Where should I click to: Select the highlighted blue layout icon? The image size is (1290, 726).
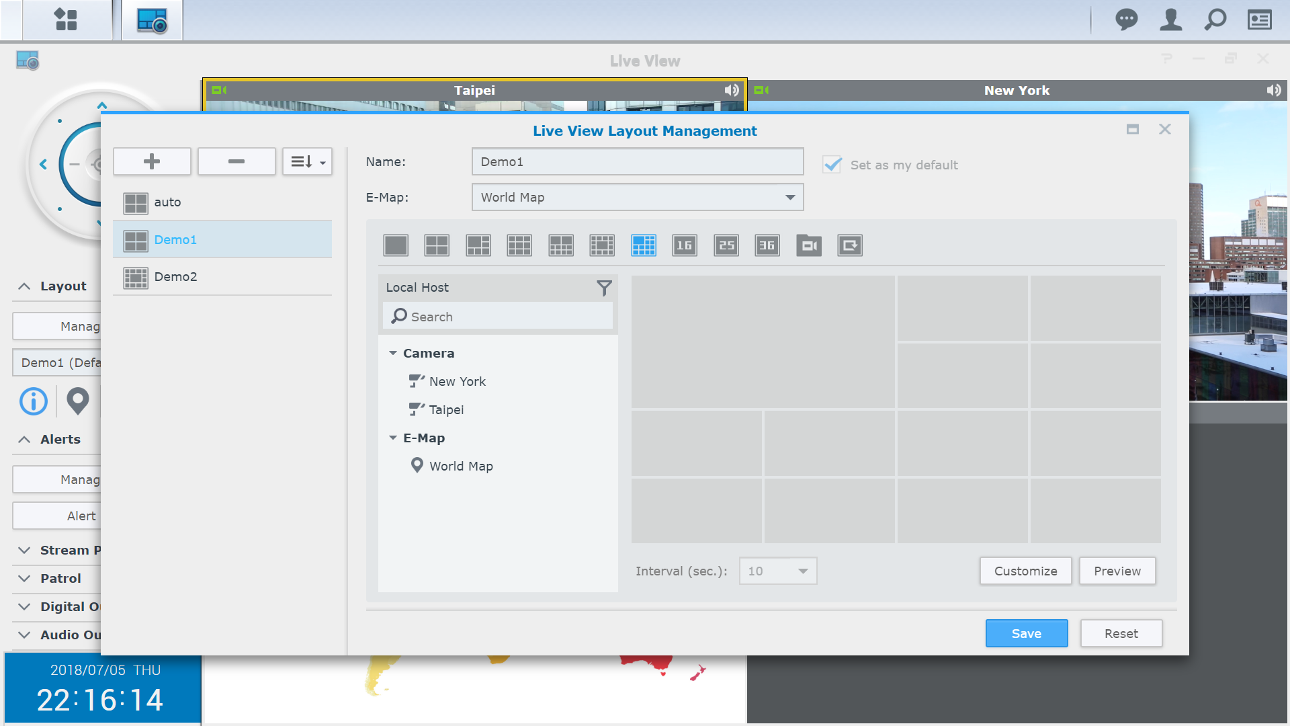644,245
